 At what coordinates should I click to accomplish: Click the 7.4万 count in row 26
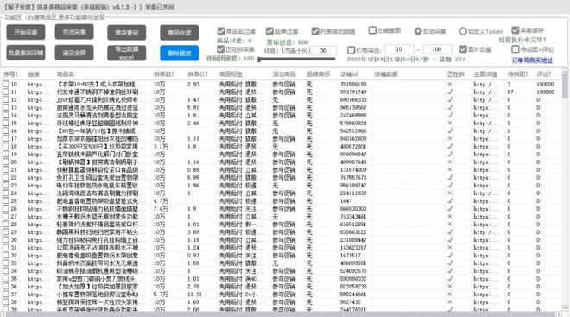[161, 209]
